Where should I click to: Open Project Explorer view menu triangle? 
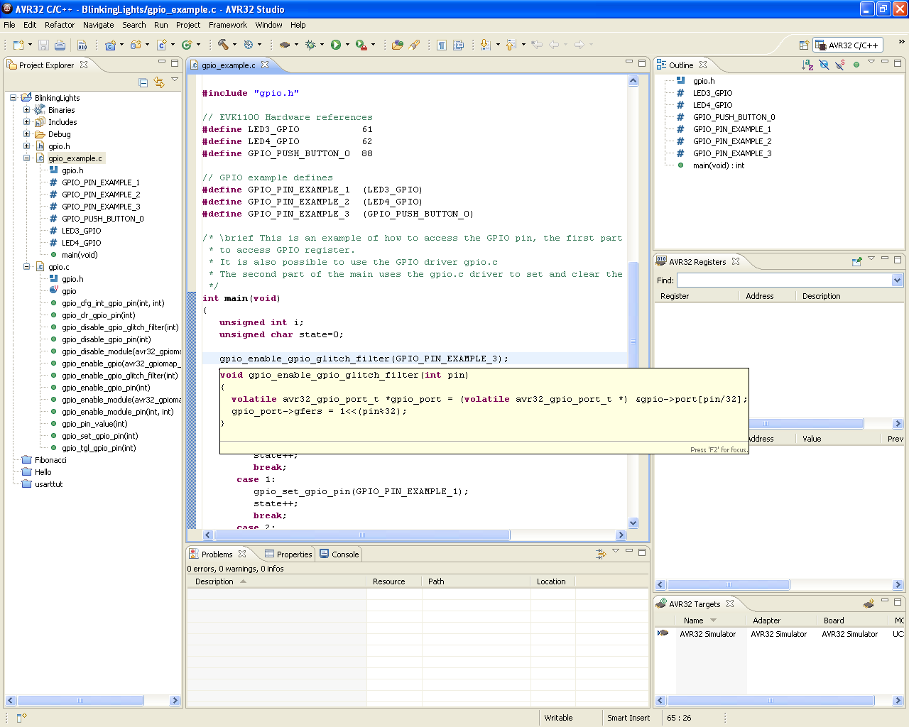(175, 80)
